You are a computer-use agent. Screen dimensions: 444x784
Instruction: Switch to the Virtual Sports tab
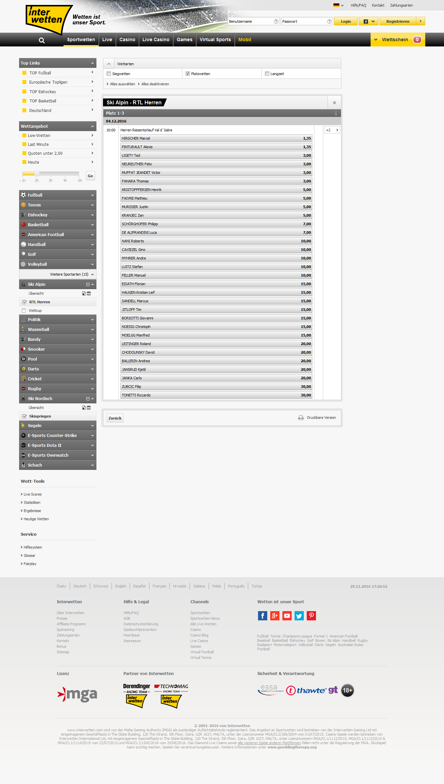point(215,40)
